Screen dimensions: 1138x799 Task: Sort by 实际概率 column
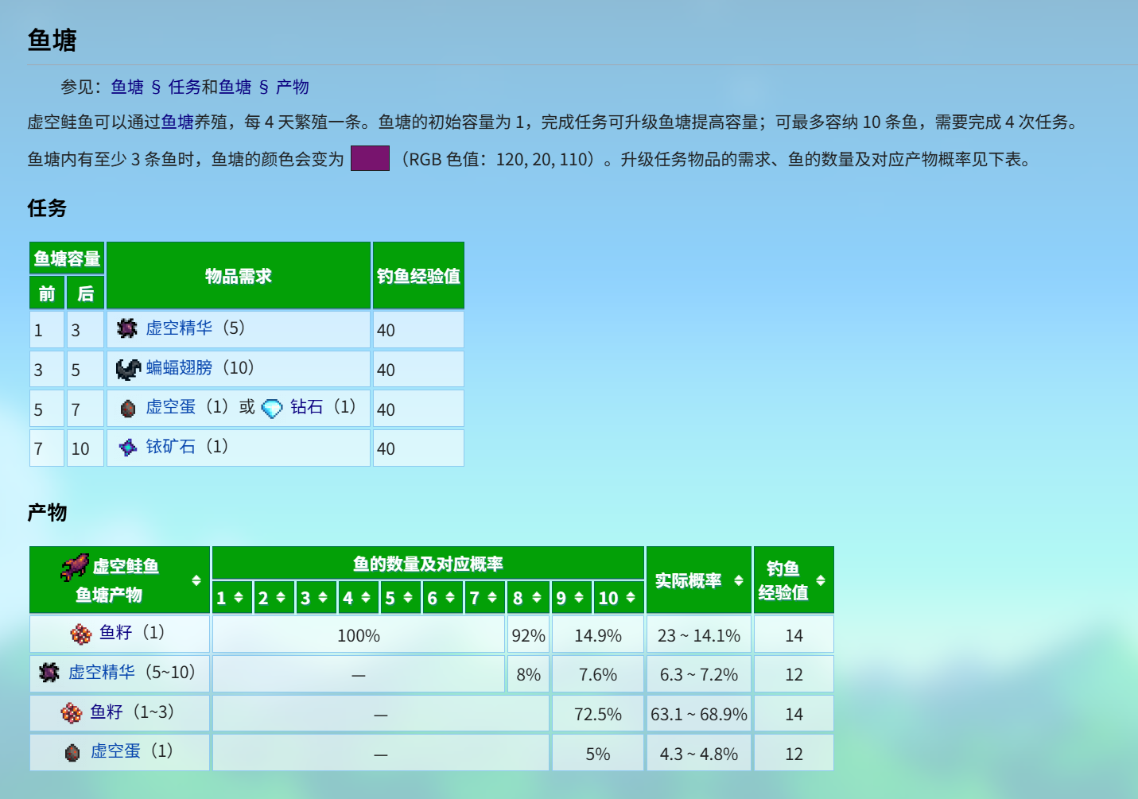tap(739, 580)
